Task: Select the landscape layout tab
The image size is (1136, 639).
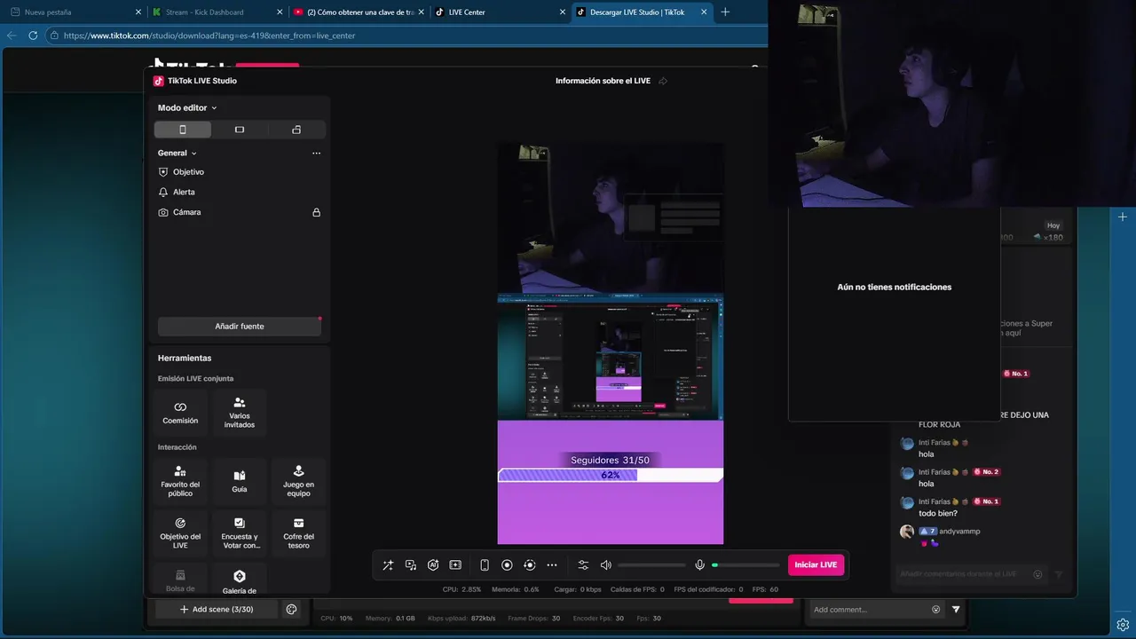Action: 240,130
